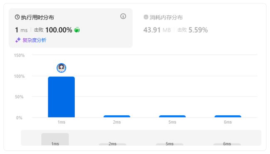Click the 6ms bar in the chart
The height and width of the screenshot is (154, 270).
coord(228,117)
